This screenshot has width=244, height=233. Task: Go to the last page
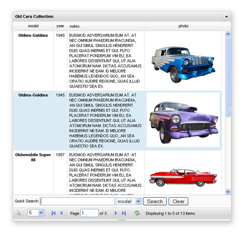tap(124, 213)
